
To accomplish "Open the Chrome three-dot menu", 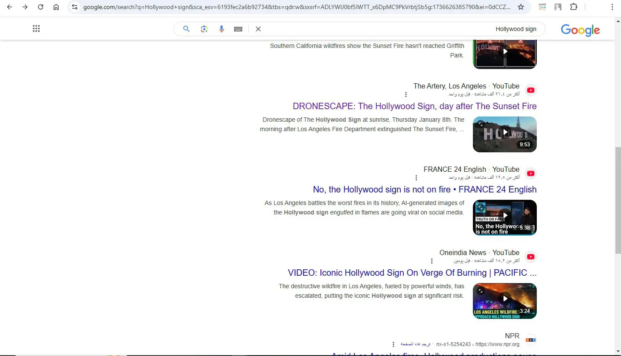I will coord(612,7).
